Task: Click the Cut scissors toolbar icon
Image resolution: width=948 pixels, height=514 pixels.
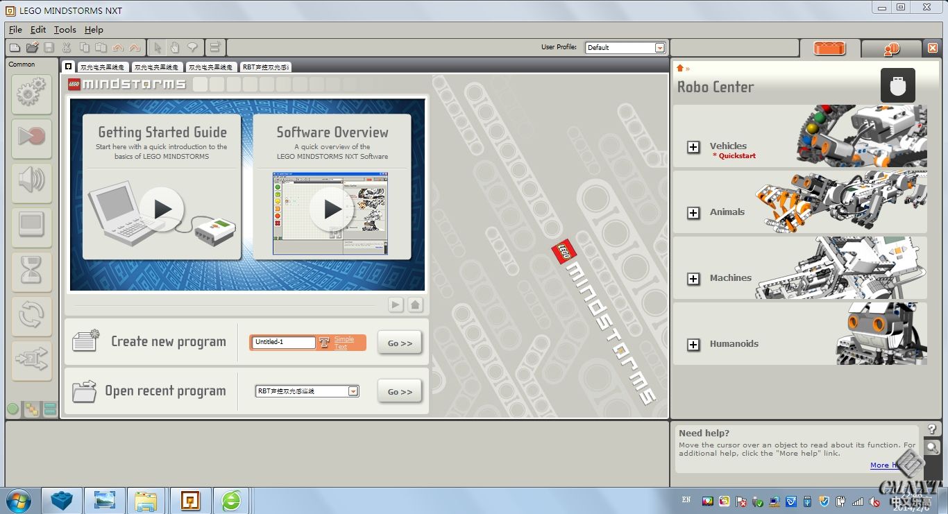Action: (67, 47)
